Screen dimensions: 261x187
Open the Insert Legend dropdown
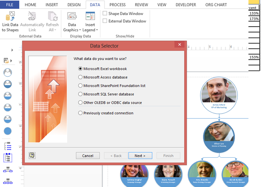click(x=90, y=23)
